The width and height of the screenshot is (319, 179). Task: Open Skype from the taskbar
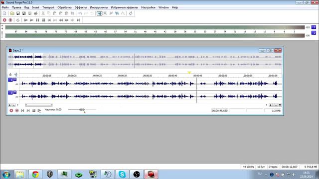[x=122, y=175]
